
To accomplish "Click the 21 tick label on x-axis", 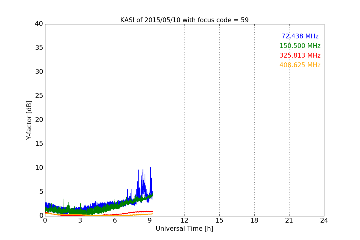I will 289,220.
